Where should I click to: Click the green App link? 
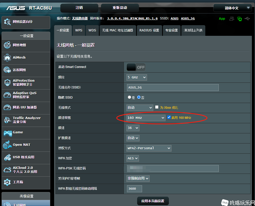[222, 19]
